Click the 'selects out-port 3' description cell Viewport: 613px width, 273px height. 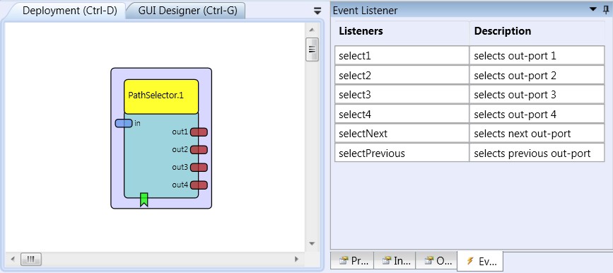tap(537, 94)
